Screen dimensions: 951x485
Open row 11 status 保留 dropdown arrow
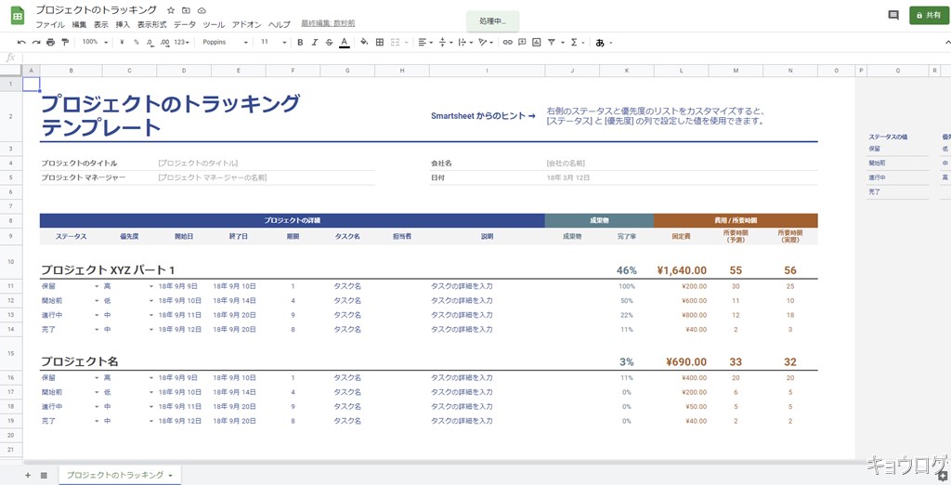(97, 286)
